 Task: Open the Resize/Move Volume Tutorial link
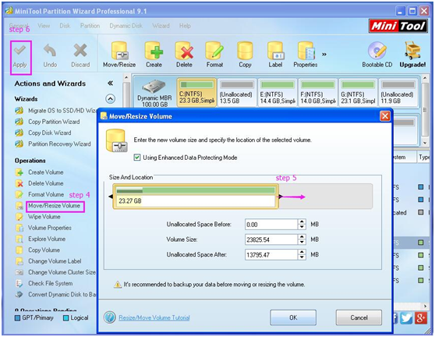pyautogui.click(x=154, y=317)
